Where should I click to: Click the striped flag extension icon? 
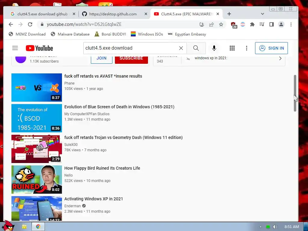(x=243, y=24)
